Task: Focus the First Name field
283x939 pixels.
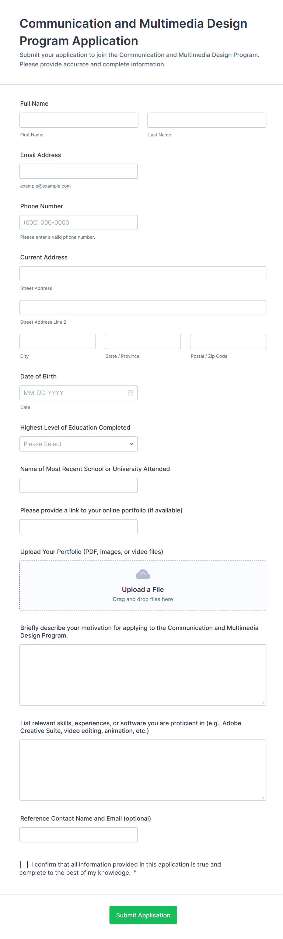Action: pos(79,120)
